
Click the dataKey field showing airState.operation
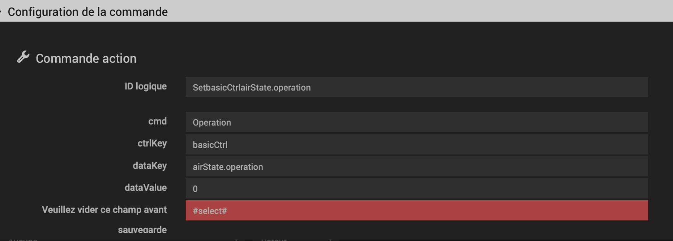[x=417, y=166]
